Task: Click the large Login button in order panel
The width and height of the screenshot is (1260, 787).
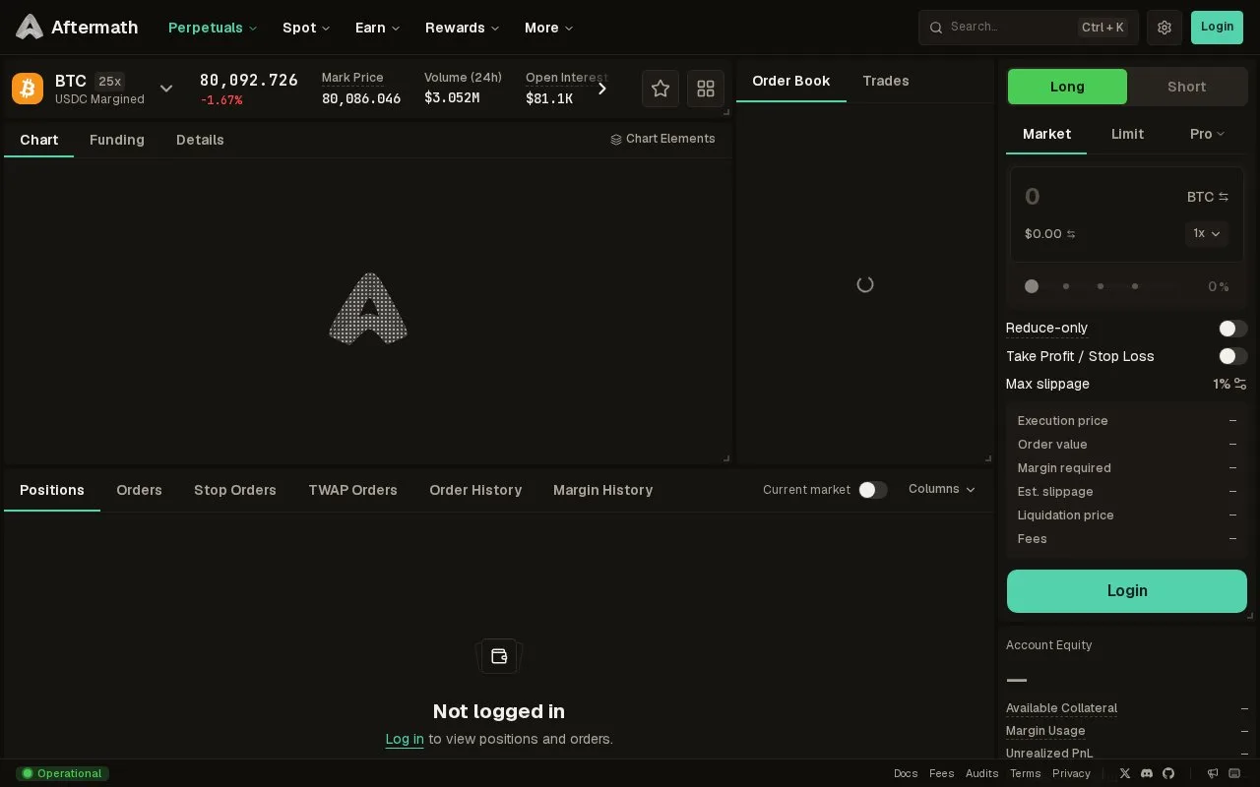Action: [x=1127, y=591]
